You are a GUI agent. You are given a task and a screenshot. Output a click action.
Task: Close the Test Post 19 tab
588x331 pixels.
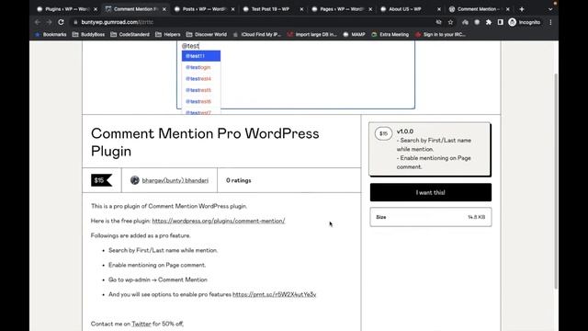[301, 9]
